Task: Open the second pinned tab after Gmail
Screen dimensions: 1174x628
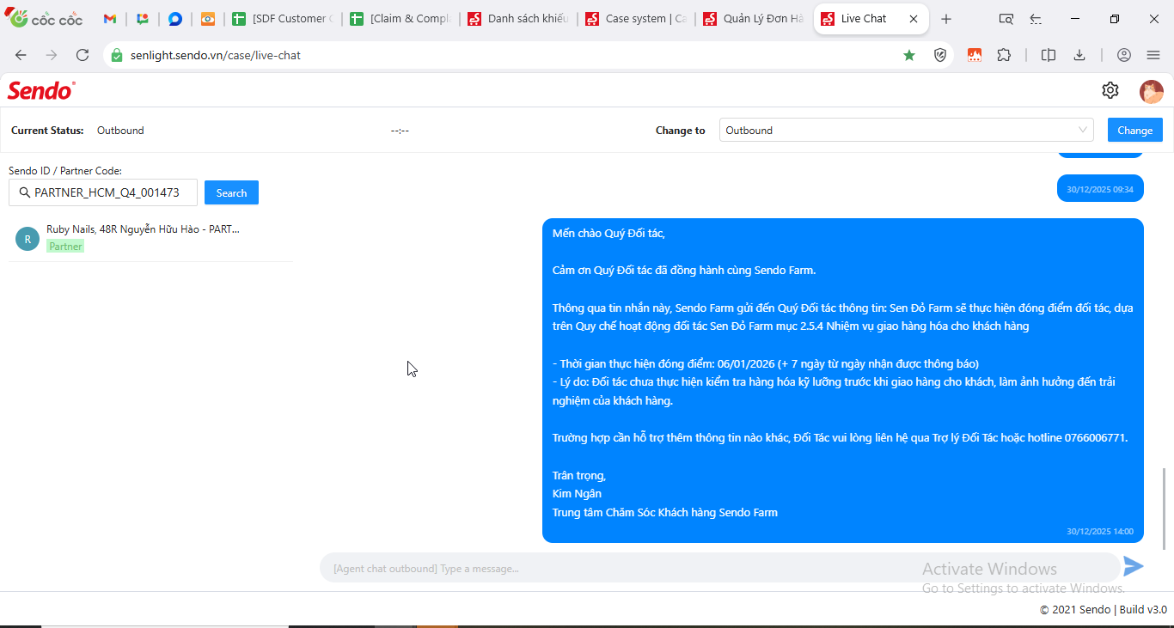Action: point(143,19)
